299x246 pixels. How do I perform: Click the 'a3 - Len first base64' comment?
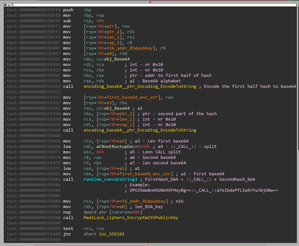coord(161,141)
